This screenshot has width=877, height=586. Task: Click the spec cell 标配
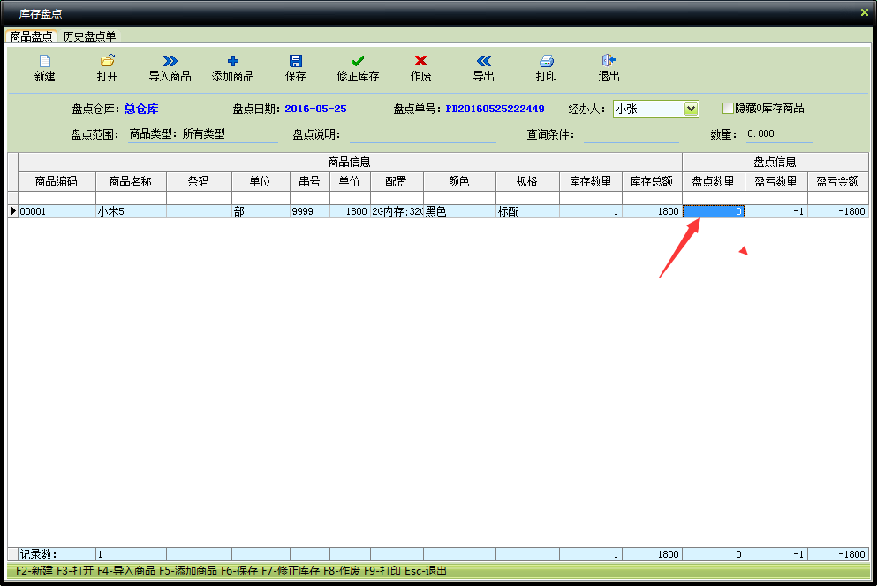(x=527, y=211)
